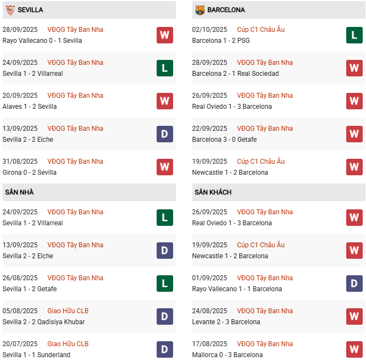Open Cúp C1 Châu Âu link dated 02/10/2025
This screenshot has width=366, height=361.
[x=260, y=30]
